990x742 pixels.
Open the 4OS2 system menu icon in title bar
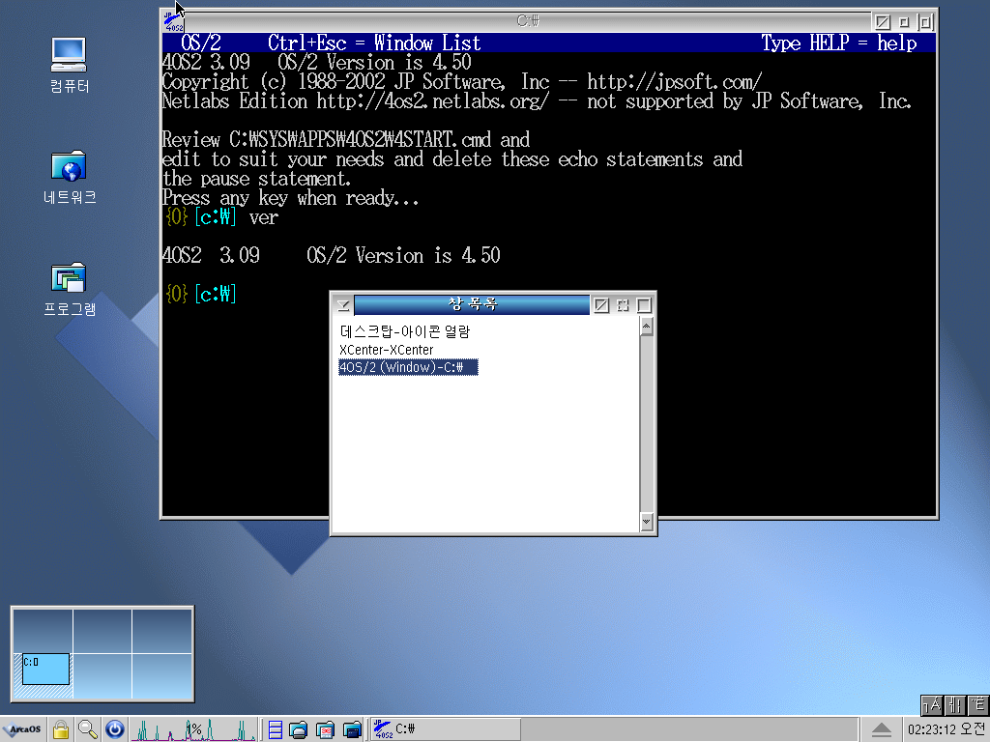tap(174, 21)
